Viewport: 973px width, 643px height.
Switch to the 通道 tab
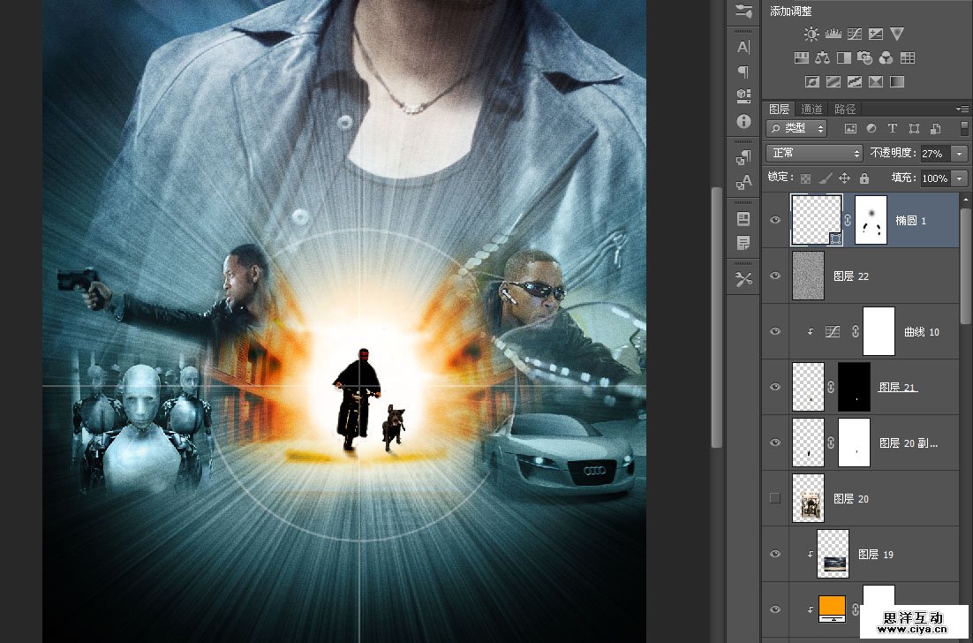coord(811,110)
